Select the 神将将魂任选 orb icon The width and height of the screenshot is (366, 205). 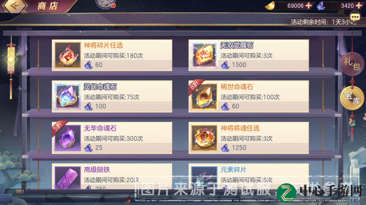click(x=204, y=138)
